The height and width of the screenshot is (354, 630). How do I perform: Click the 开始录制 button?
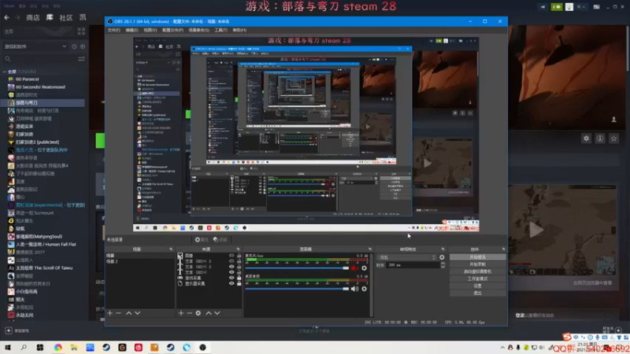(477, 264)
